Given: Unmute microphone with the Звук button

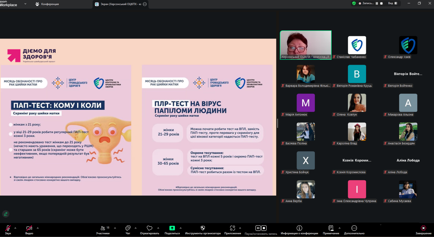Looking at the screenshot, I should coord(8,228).
